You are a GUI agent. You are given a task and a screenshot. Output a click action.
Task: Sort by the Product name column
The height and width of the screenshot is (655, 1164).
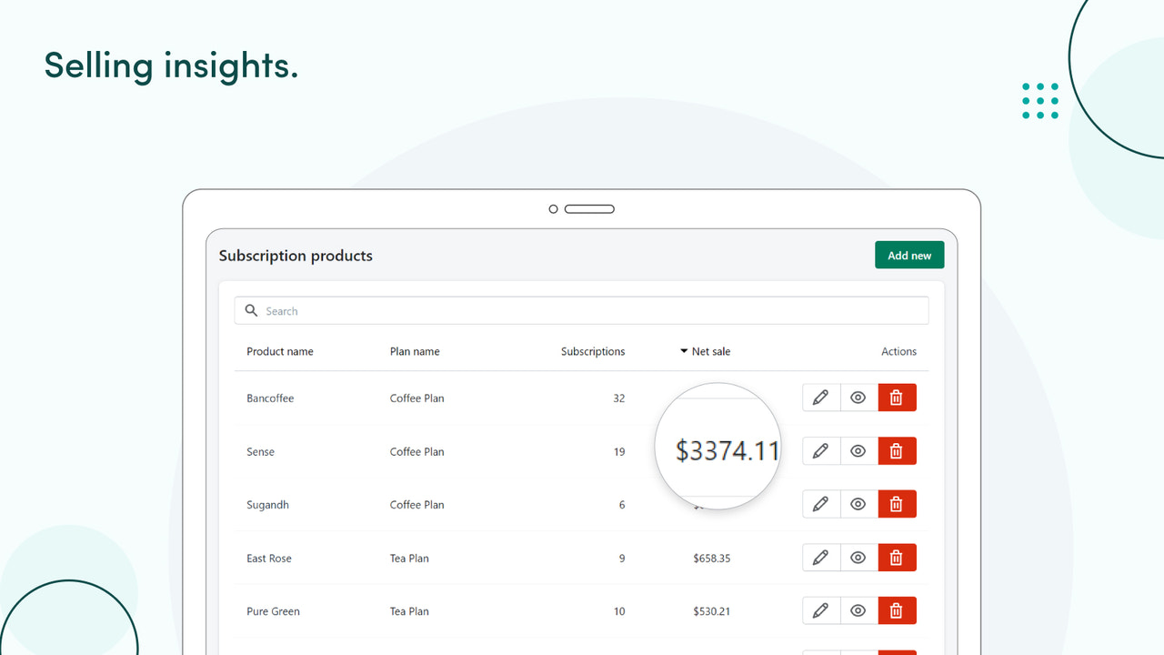pyautogui.click(x=280, y=350)
